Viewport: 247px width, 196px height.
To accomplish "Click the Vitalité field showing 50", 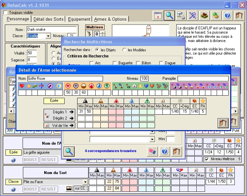I will 32,53.
